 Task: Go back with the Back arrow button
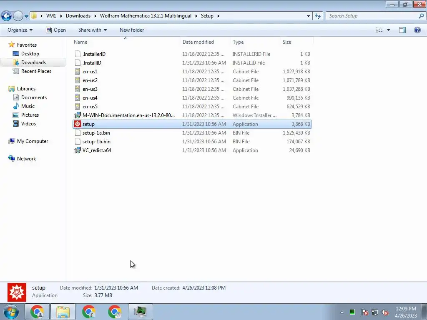click(x=7, y=16)
